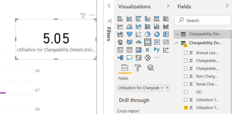The width and height of the screenshot is (232, 114).
Task: Insert a Scatter chart visual
Action: point(138,34)
